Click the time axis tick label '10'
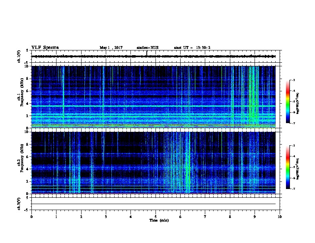315x243 pixels. (280, 217)
